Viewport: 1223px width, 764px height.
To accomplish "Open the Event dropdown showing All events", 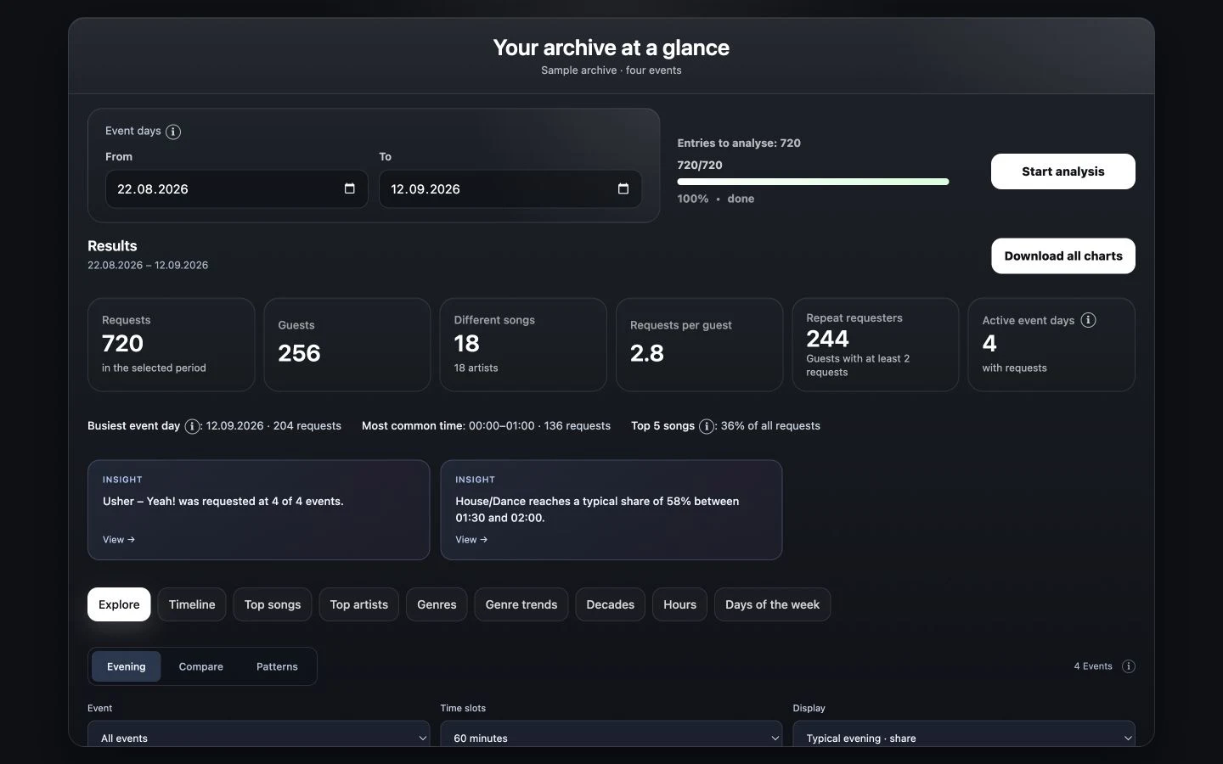I will click(x=259, y=735).
